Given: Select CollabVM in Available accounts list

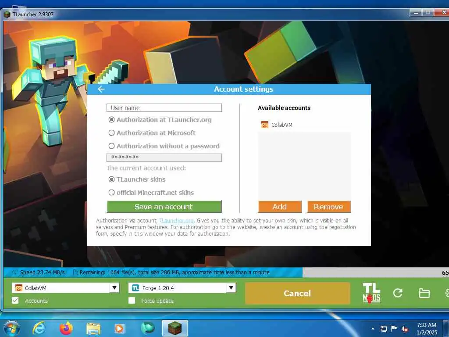Looking at the screenshot, I should tap(304, 125).
